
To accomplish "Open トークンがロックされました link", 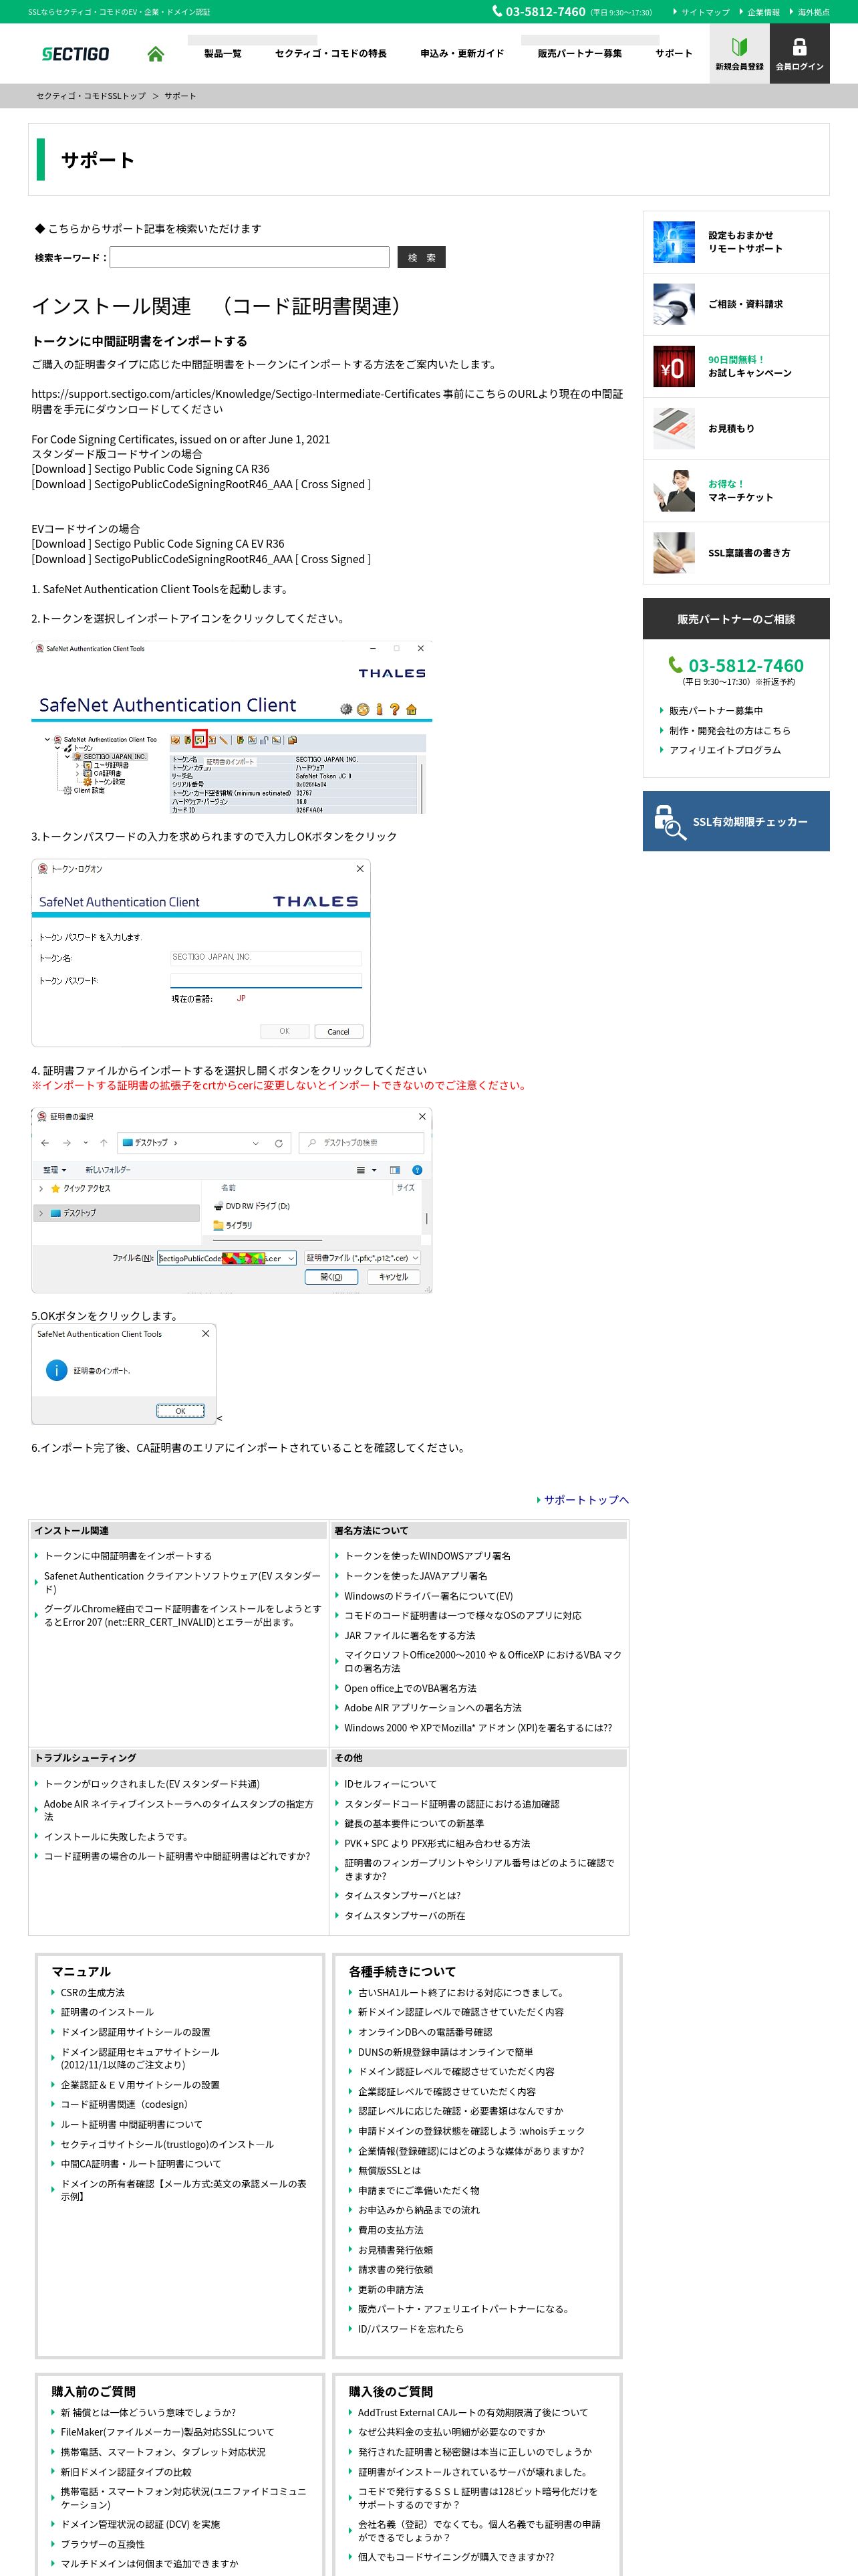I will pos(152,1784).
